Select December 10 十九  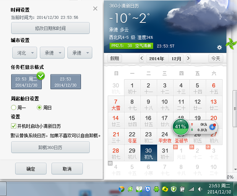[x=165, y=104]
